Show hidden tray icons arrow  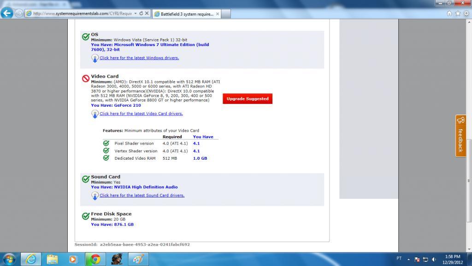pyautogui.click(x=408, y=260)
